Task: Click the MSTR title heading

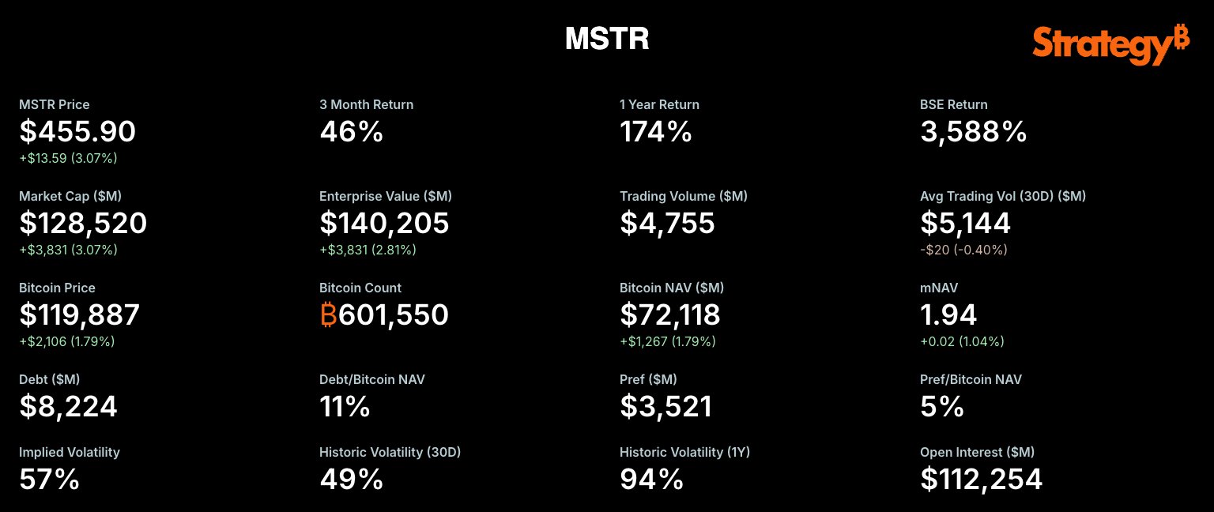Action: pos(607,39)
